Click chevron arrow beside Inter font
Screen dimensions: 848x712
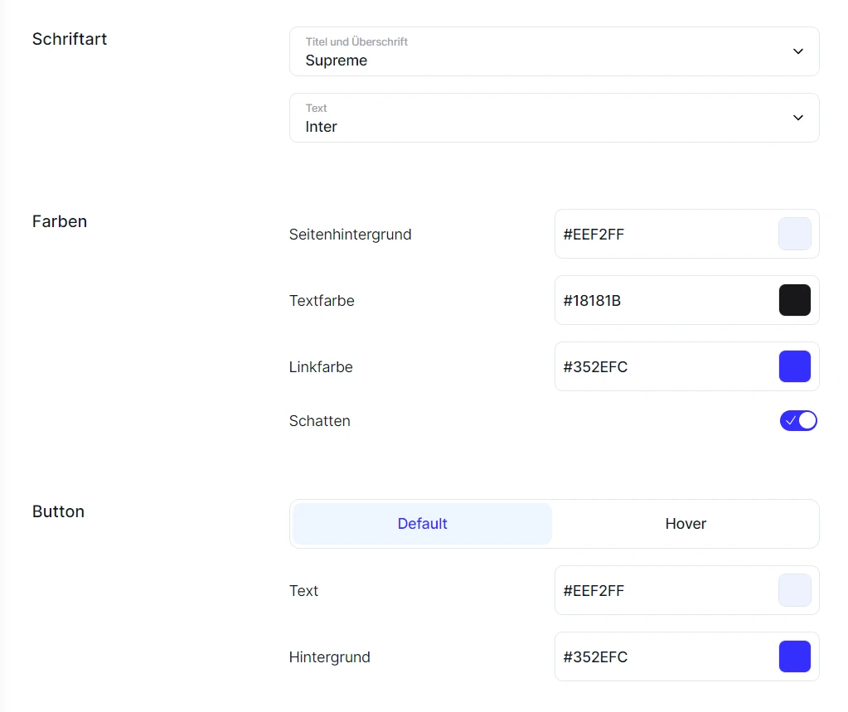(798, 118)
